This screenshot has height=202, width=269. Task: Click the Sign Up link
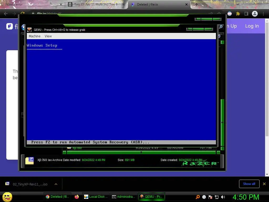231,26
